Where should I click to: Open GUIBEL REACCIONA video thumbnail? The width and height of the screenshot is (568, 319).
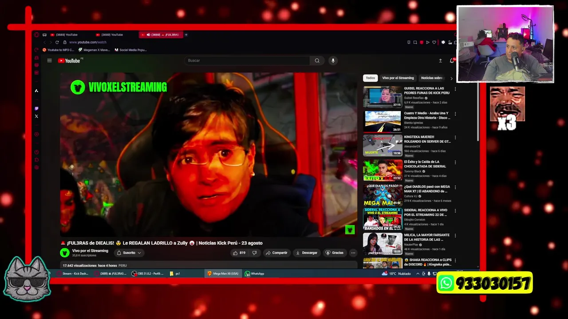pos(383,97)
